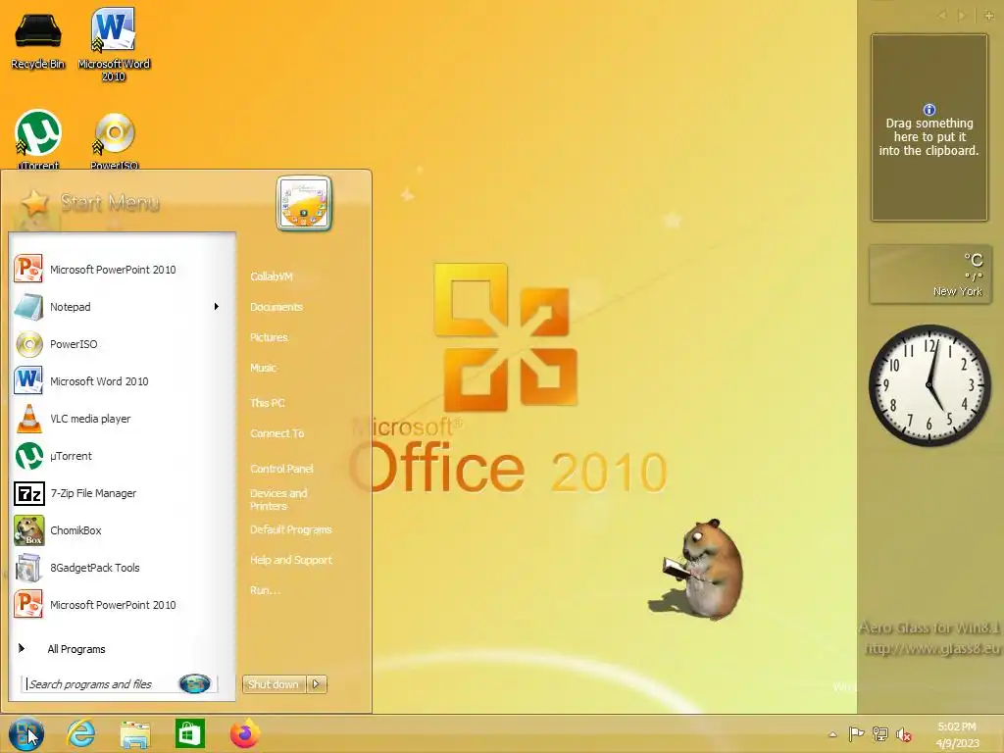
Task: Launch µTorrent from the Start Menu list
Action: 122,456
